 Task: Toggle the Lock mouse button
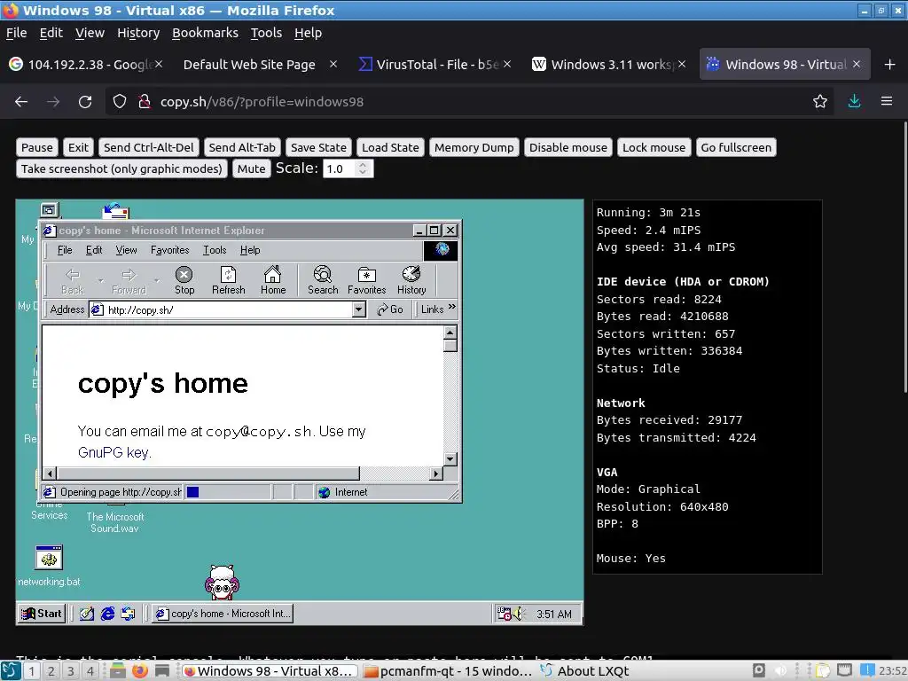click(654, 148)
